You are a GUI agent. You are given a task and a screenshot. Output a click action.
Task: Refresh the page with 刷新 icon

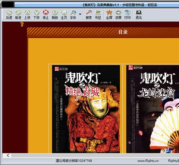55,15
